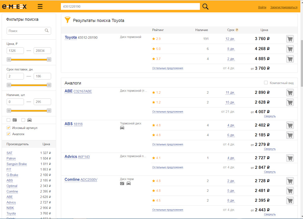Toggle the photo-only filter checkbox

coord(9,120)
